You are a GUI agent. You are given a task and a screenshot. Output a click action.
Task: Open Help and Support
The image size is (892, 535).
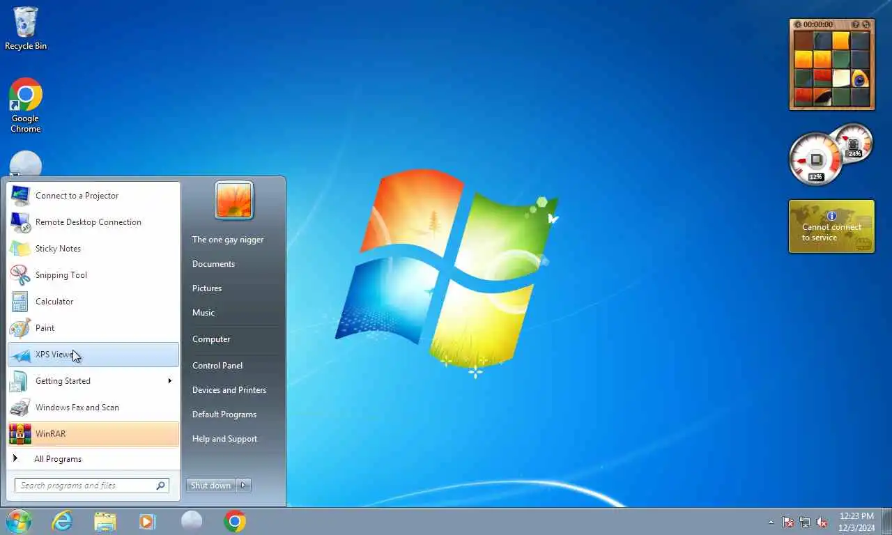point(224,439)
